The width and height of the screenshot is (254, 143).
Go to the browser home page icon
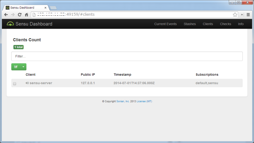pyautogui.click(x=26, y=15)
